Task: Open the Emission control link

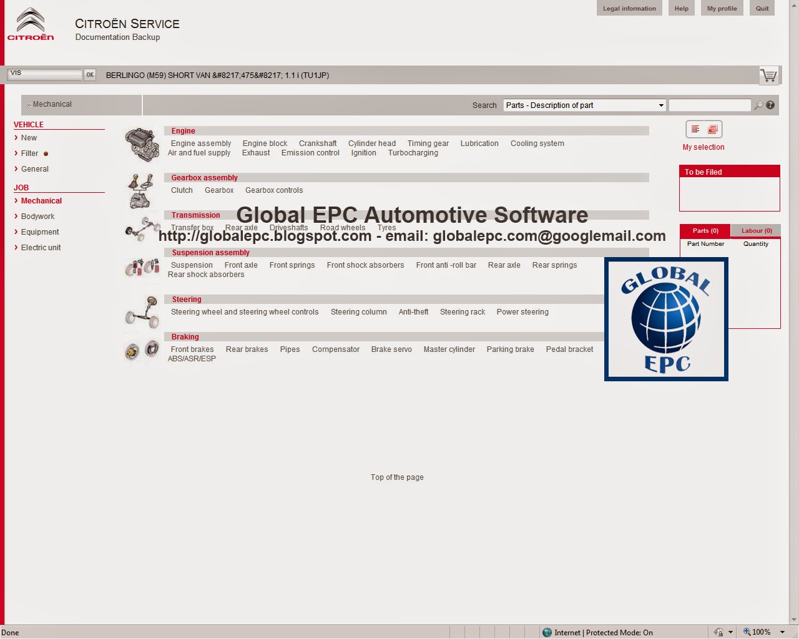Action: click(310, 153)
